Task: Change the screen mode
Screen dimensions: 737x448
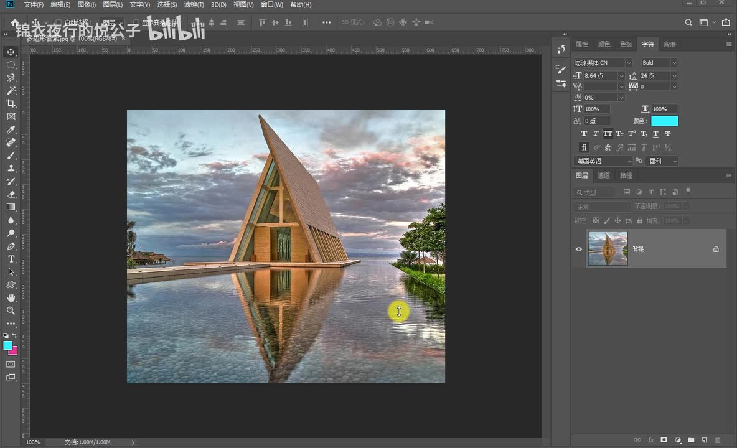Action: [11, 377]
